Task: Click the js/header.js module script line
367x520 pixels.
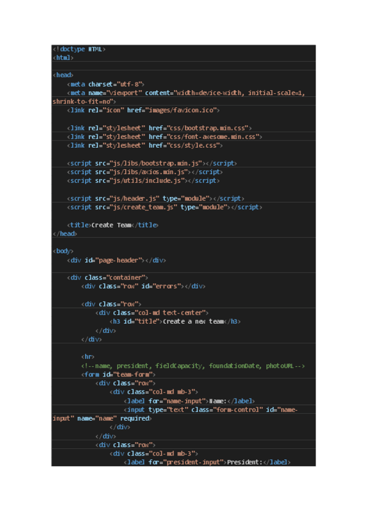Action: coord(156,198)
